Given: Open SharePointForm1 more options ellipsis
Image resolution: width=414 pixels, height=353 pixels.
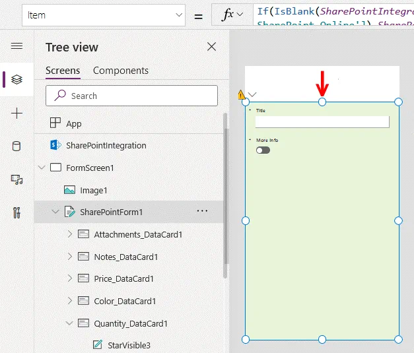Looking at the screenshot, I should click(x=202, y=211).
